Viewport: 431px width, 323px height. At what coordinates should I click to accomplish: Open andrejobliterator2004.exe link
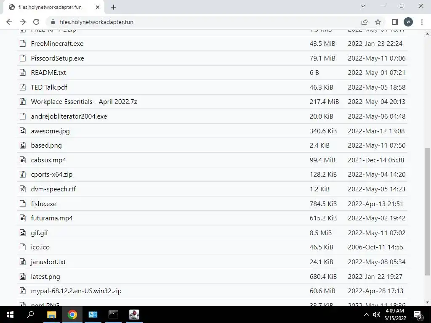click(69, 116)
